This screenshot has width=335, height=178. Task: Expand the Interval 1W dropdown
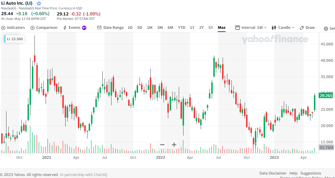[251, 28]
